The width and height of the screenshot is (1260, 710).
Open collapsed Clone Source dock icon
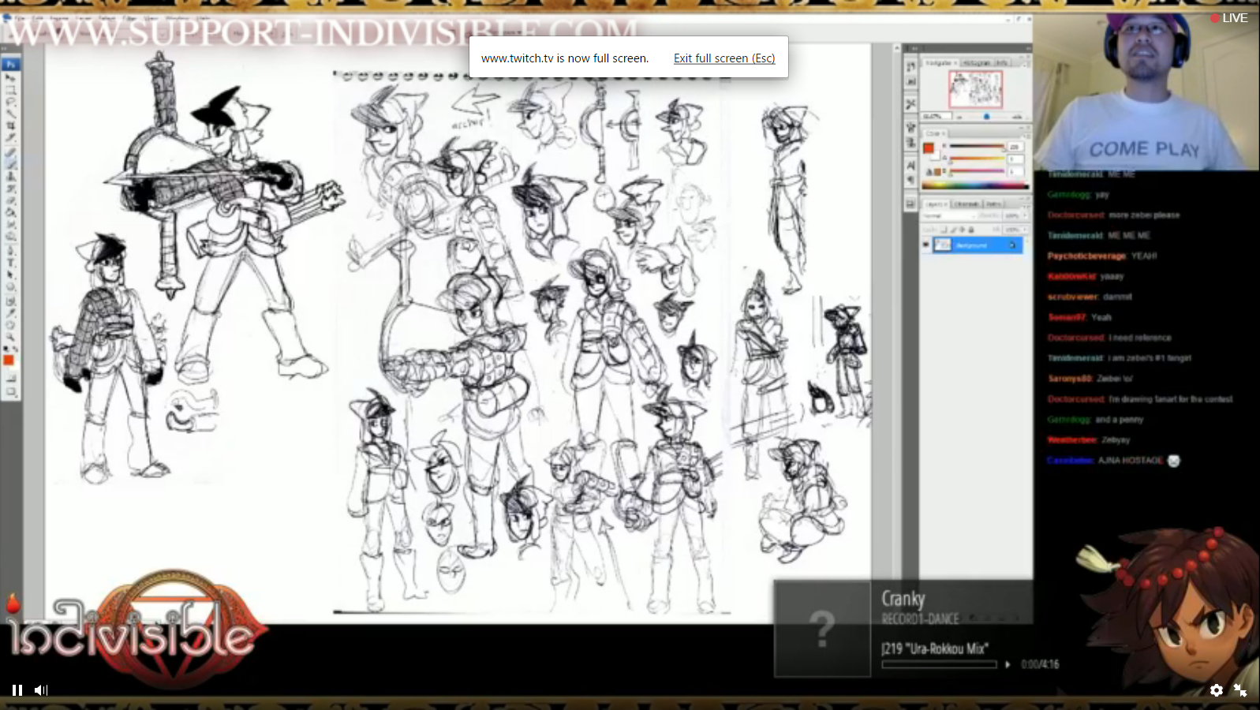[x=910, y=143]
